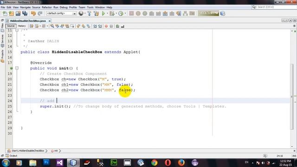Toggle Highlight Search in editor toolbar
The image size is (297, 167).
click(67, 26)
